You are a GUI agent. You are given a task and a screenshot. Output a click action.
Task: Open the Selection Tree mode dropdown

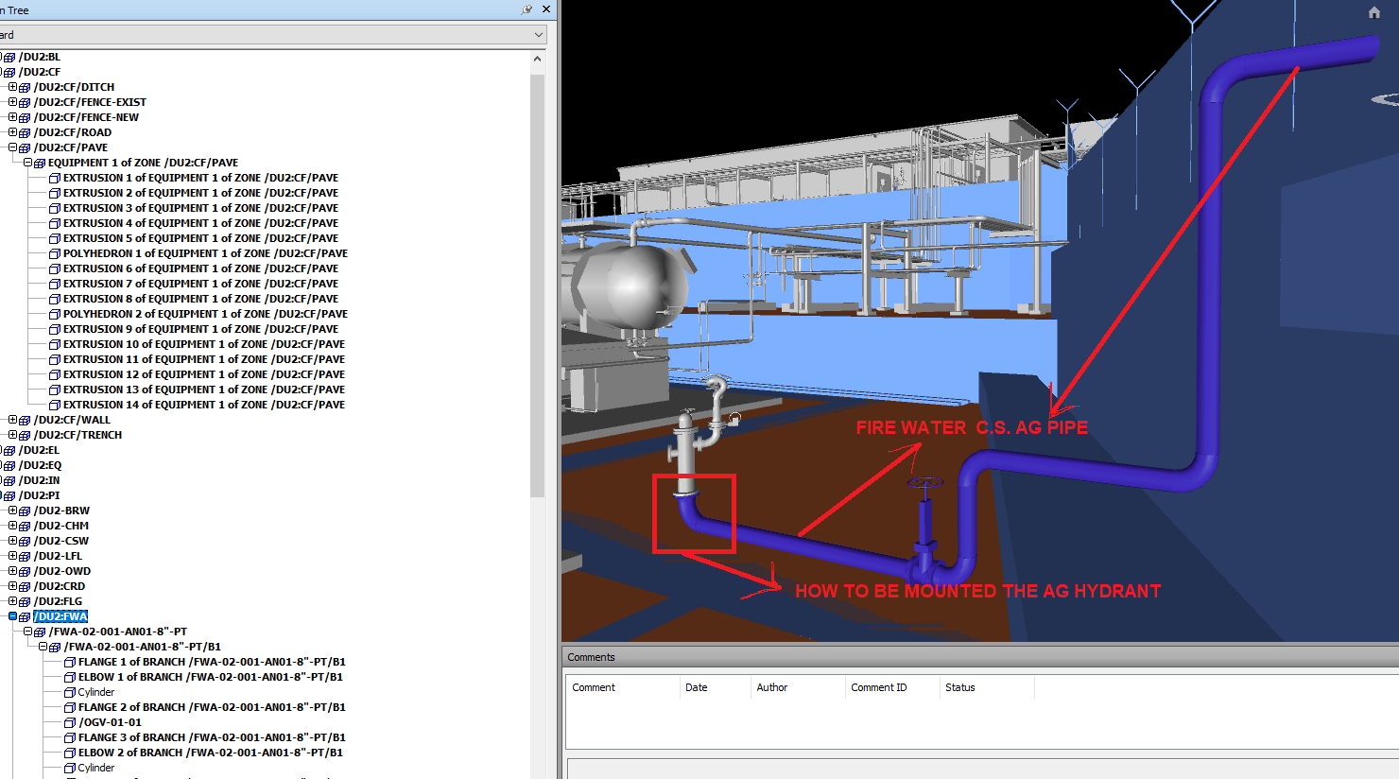click(539, 35)
